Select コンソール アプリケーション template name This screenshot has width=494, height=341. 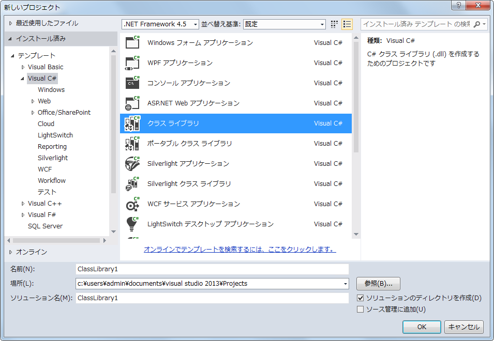[189, 83]
